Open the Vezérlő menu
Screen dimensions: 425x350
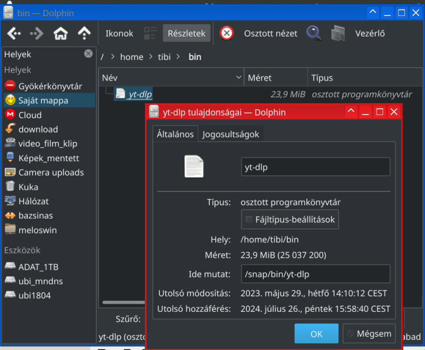pos(370,33)
